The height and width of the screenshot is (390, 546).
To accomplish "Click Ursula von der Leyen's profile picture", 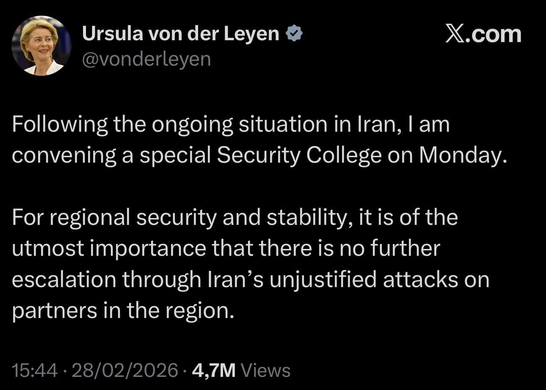I will pyautogui.click(x=41, y=46).
